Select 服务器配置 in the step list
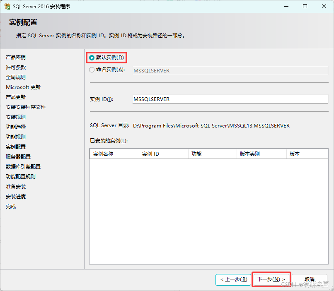334x291 pixels. pos(18,157)
